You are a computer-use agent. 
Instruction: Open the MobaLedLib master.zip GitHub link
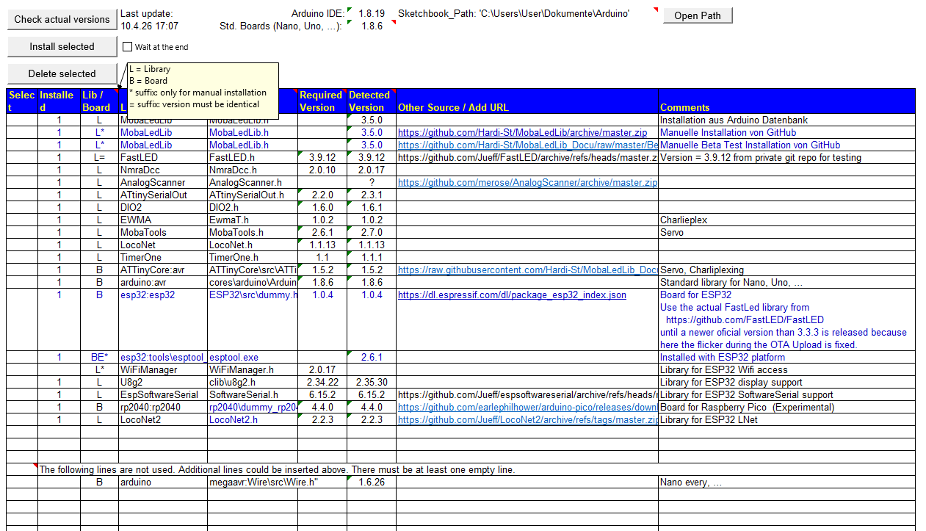coord(522,133)
